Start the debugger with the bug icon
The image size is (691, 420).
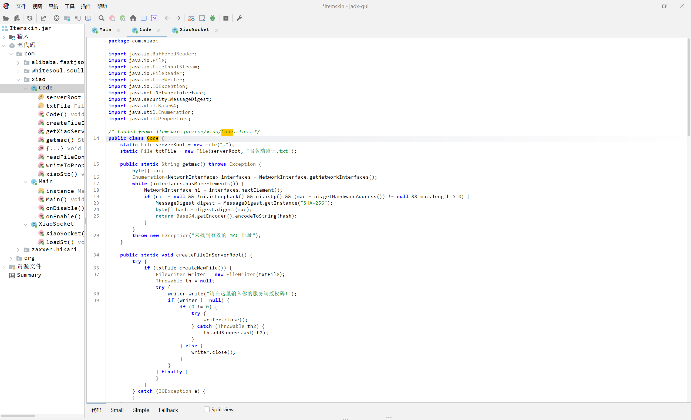click(x=213, y=18)
